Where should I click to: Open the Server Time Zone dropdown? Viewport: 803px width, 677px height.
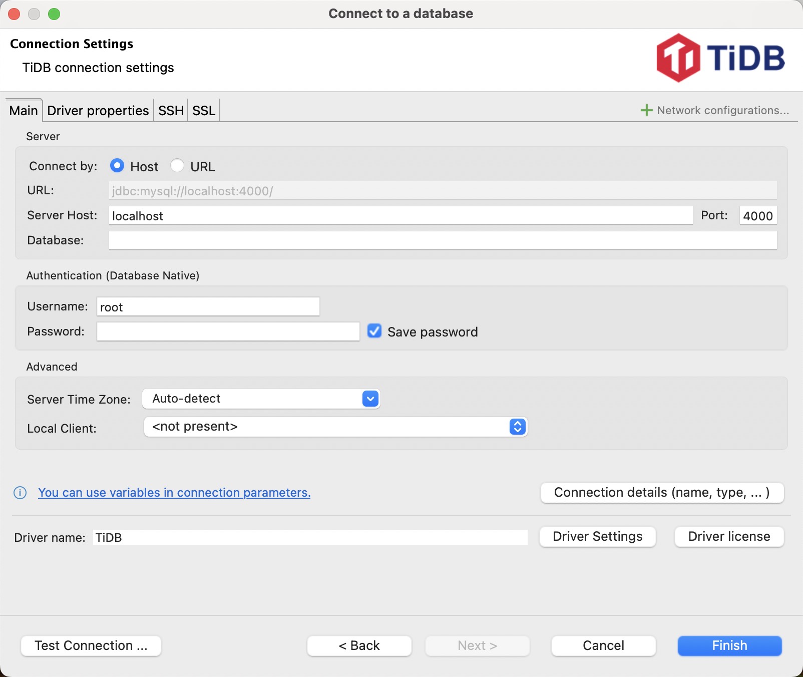261,399
